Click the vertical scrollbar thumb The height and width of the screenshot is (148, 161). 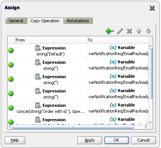[150, 73]
